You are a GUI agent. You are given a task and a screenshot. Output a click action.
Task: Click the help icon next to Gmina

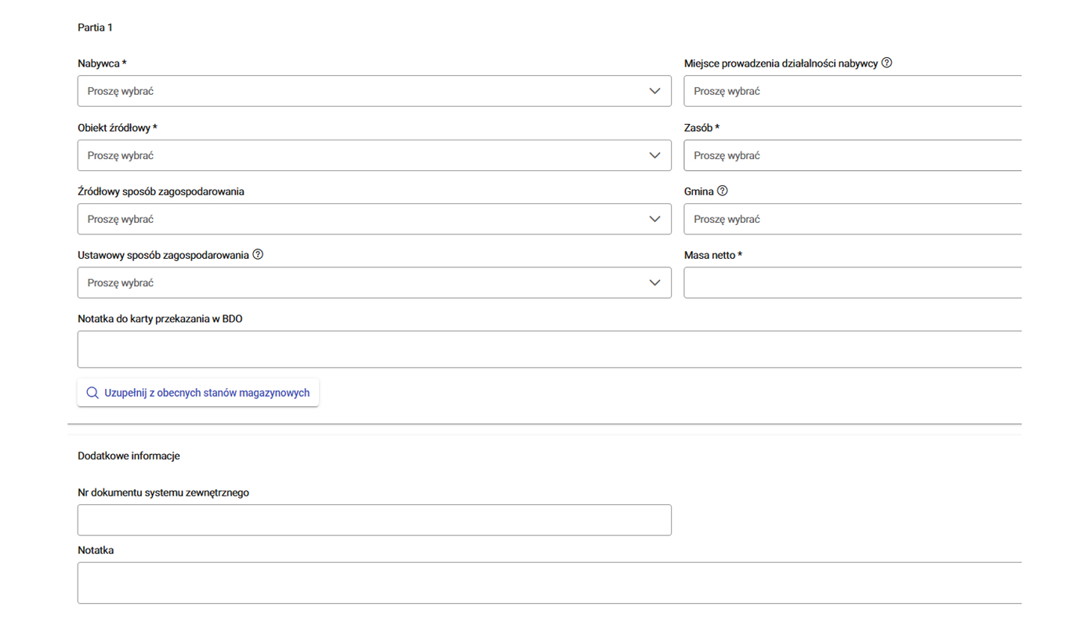(x=722, y=191)
